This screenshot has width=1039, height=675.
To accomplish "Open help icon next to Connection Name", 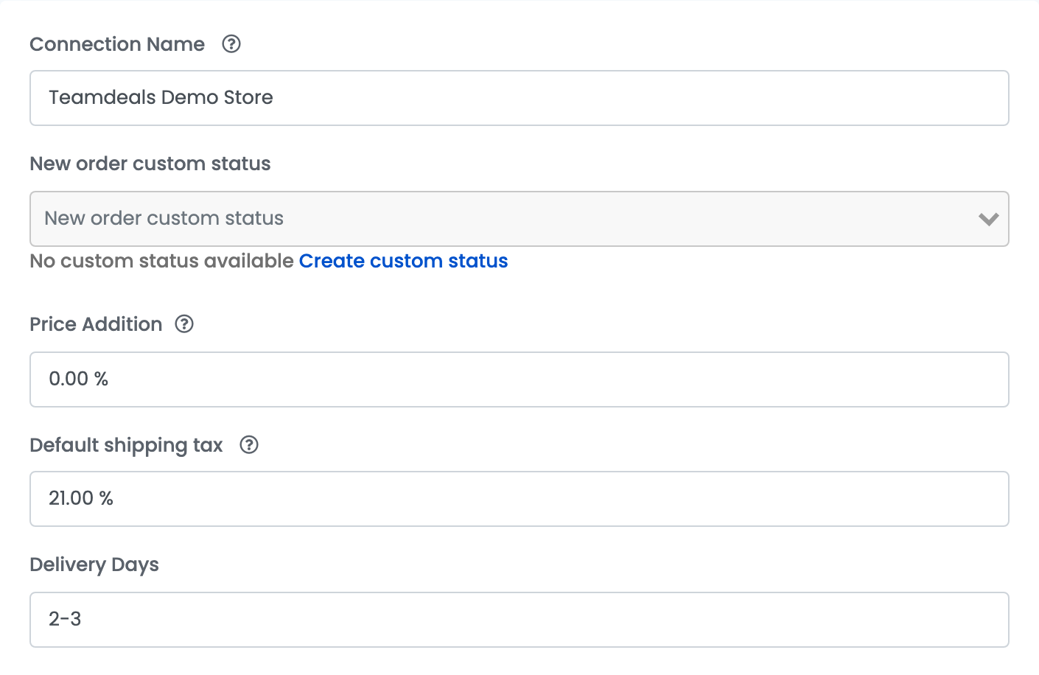I will (x=231, y=44).
